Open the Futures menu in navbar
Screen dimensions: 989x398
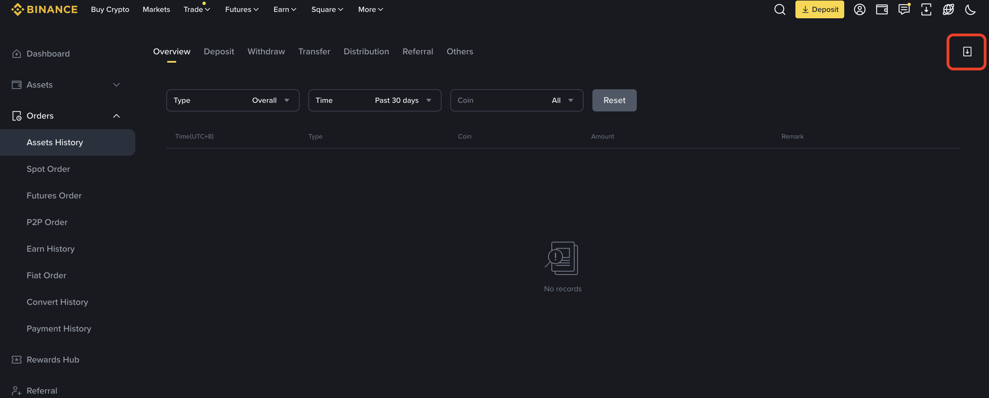click(x=242, y=9)
